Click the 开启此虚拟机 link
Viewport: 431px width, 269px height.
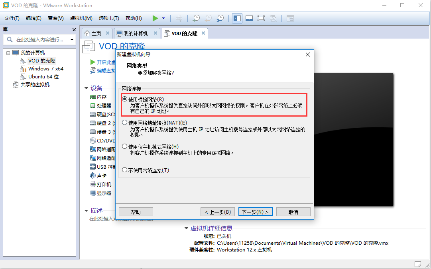click(x=103, y=62)
